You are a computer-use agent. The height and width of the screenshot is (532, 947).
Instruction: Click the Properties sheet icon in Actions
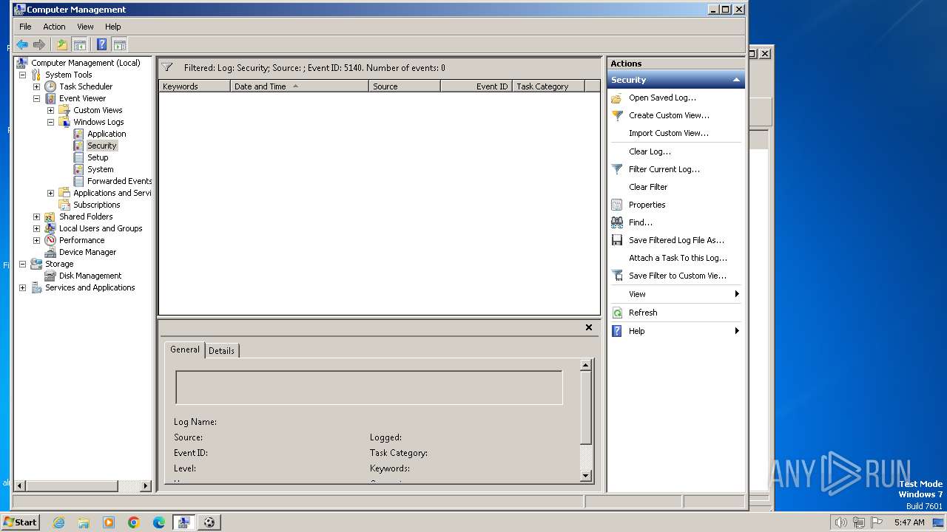point(617,205)
